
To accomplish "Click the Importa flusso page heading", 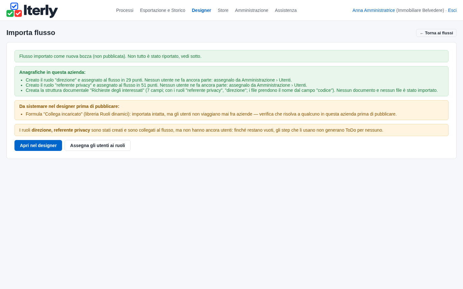I will pos(31,33).
